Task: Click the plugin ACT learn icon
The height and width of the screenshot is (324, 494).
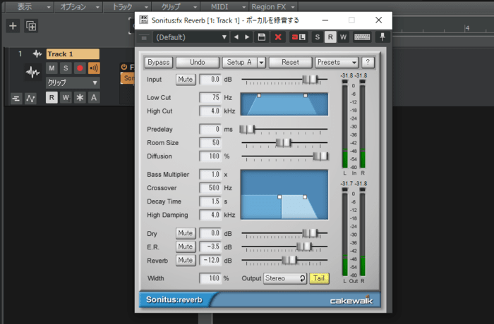Action: (299, 37)
